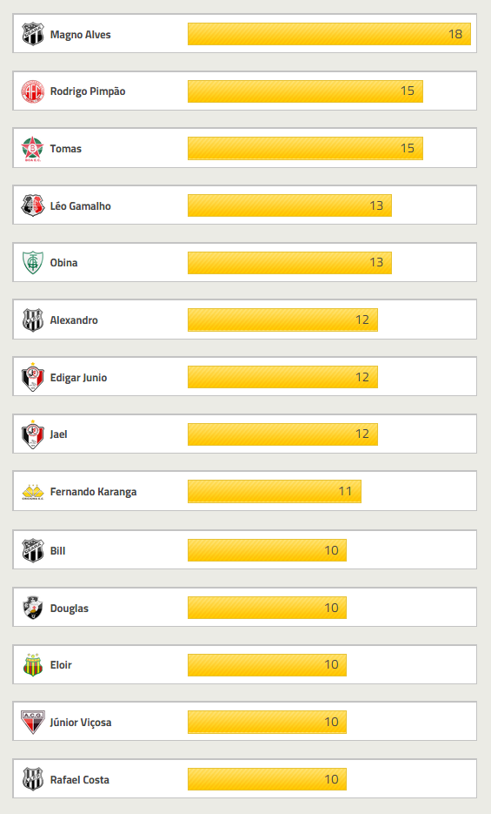The image size is (491, 814).
Task: Click Rafael Costa's 10-goal bar
Action: click(267, 779)
